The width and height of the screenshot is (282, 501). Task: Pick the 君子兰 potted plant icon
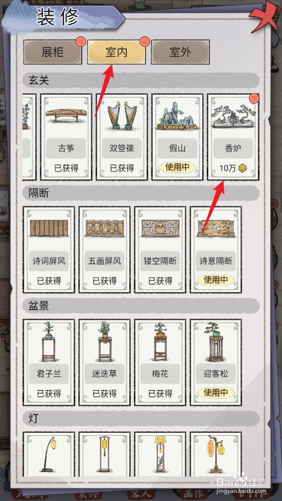pyautogui.click(x=49, y=341)
